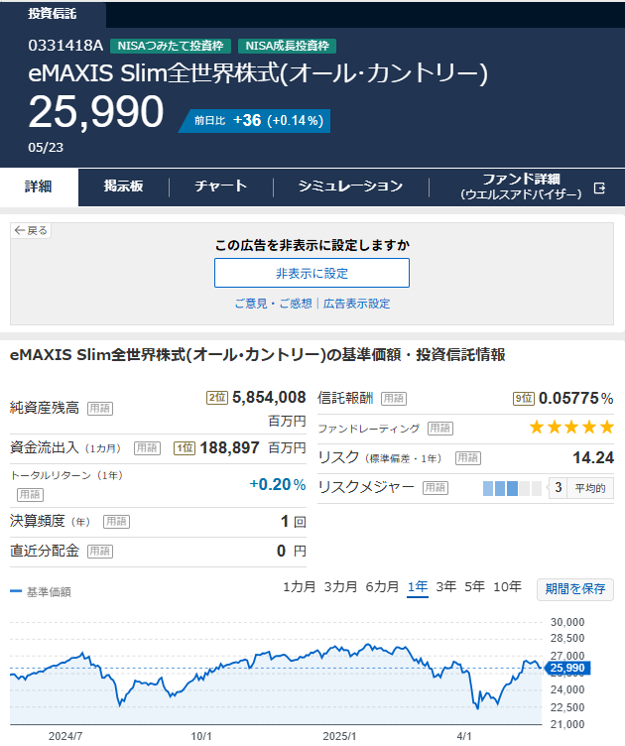Click the 2025/1 label on chart axis
Image resolution: width=625 pixels, height=746 pixels.
tap(339, 736)
